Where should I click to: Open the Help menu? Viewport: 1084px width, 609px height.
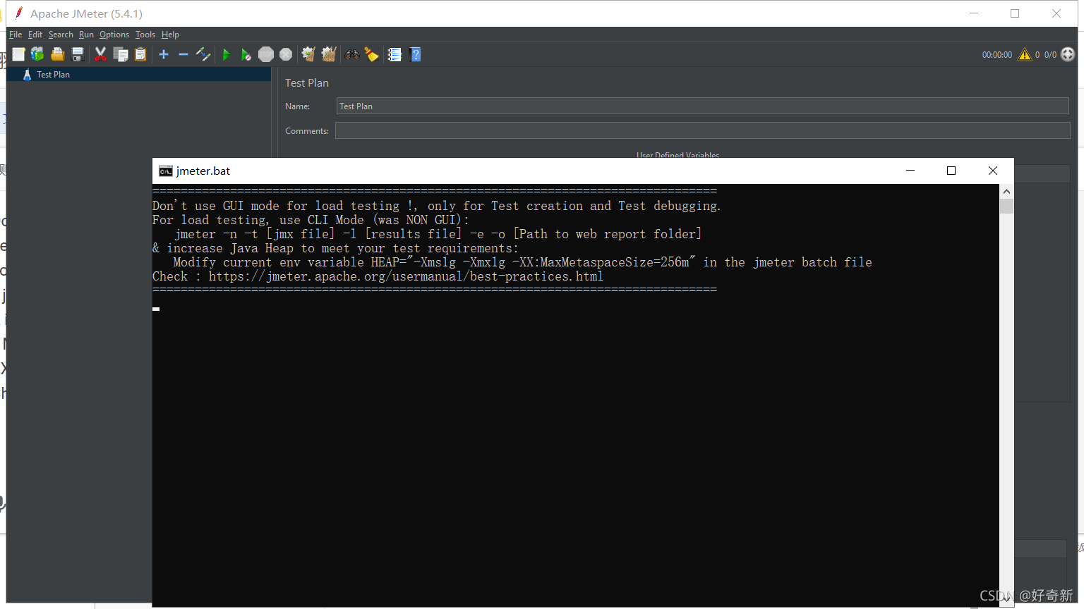tap(170, 35)
